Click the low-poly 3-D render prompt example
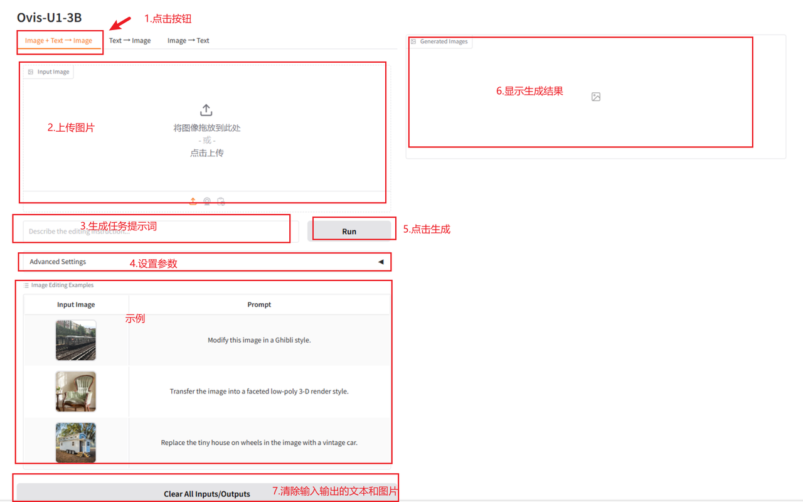This screenshot has height=502, width=803. (x=259, y=392)
